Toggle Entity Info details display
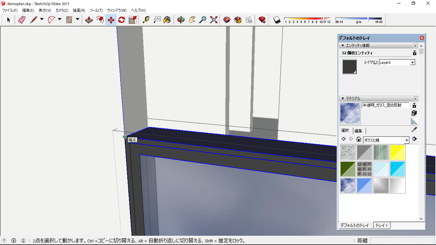436x245 pixels. (415, 53)
